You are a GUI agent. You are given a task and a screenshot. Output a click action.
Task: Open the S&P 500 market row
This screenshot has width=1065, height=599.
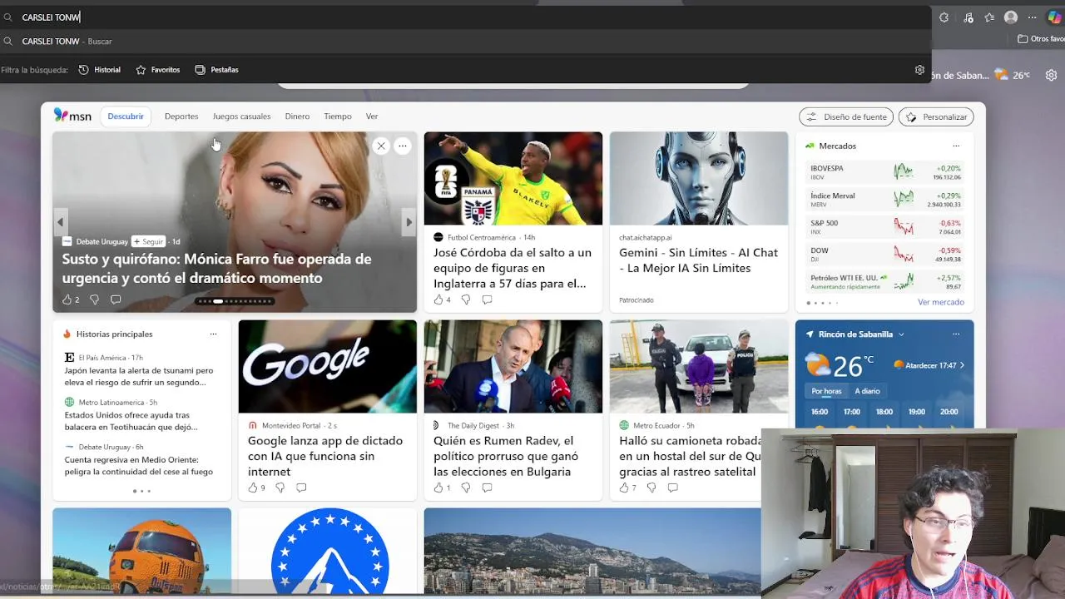point(885,227)
